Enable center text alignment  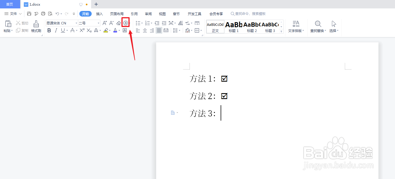pyautogui.click(x=145, y=30)
